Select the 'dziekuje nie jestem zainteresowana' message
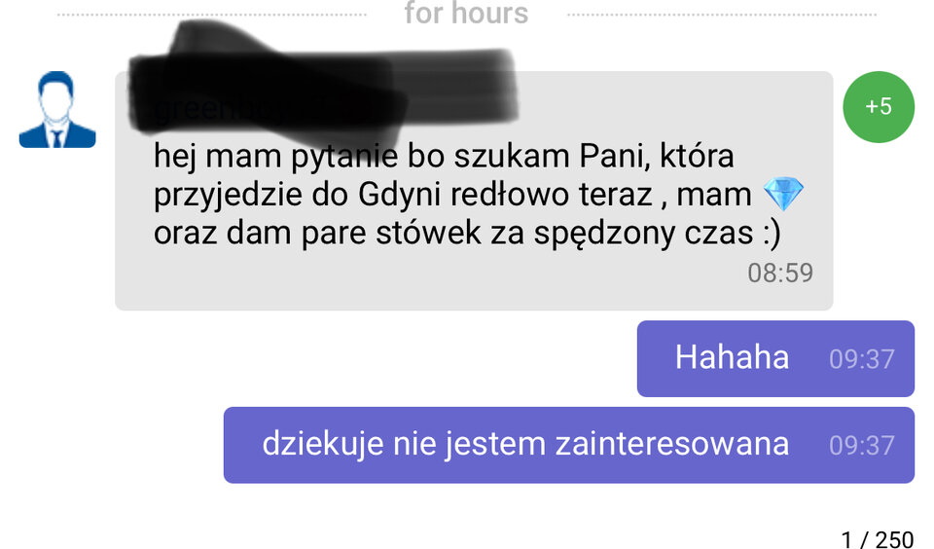 [x=569, y=445]
